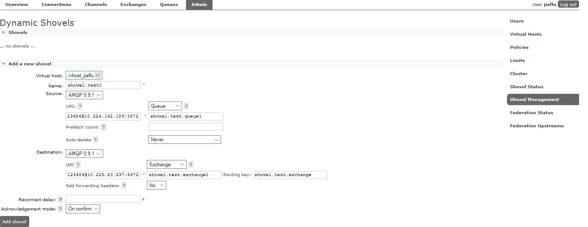The image size is (588, 227).
Task: Select Shovel Management in the sidebar
Action: [x=543, y=100]
